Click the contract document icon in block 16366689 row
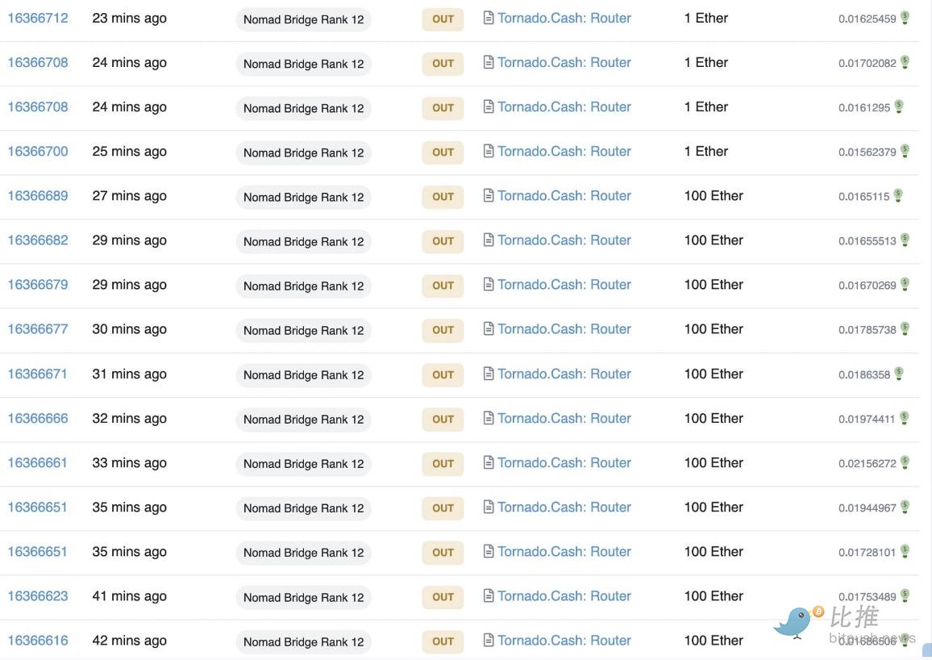The image size is (932, 660). [x=489, y=195]
